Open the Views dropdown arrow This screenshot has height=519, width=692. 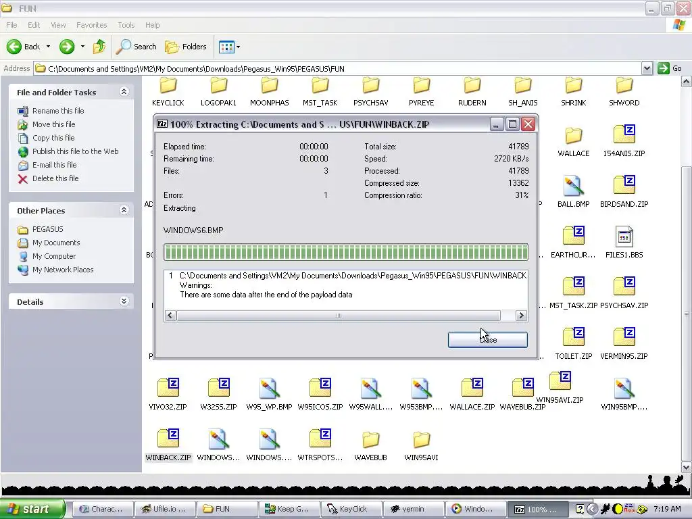click(239, 47)
